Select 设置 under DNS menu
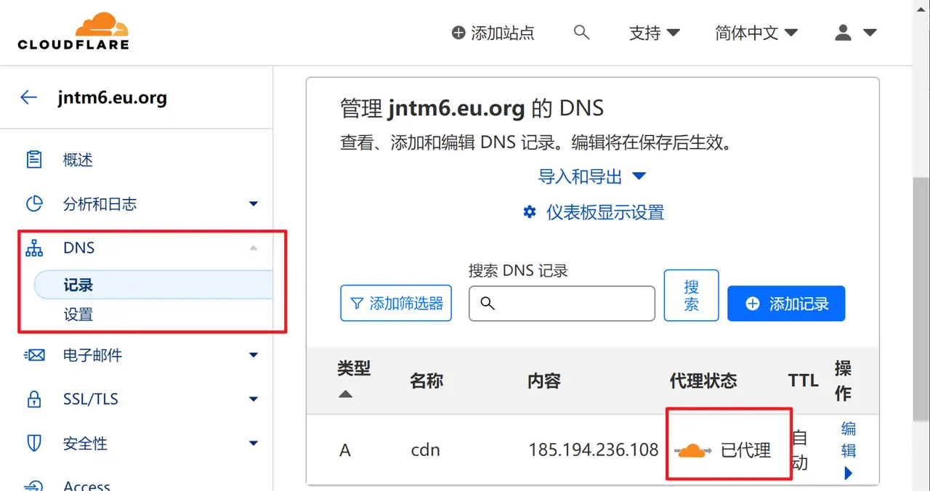 pyautogui.click(x=78, y=315)
